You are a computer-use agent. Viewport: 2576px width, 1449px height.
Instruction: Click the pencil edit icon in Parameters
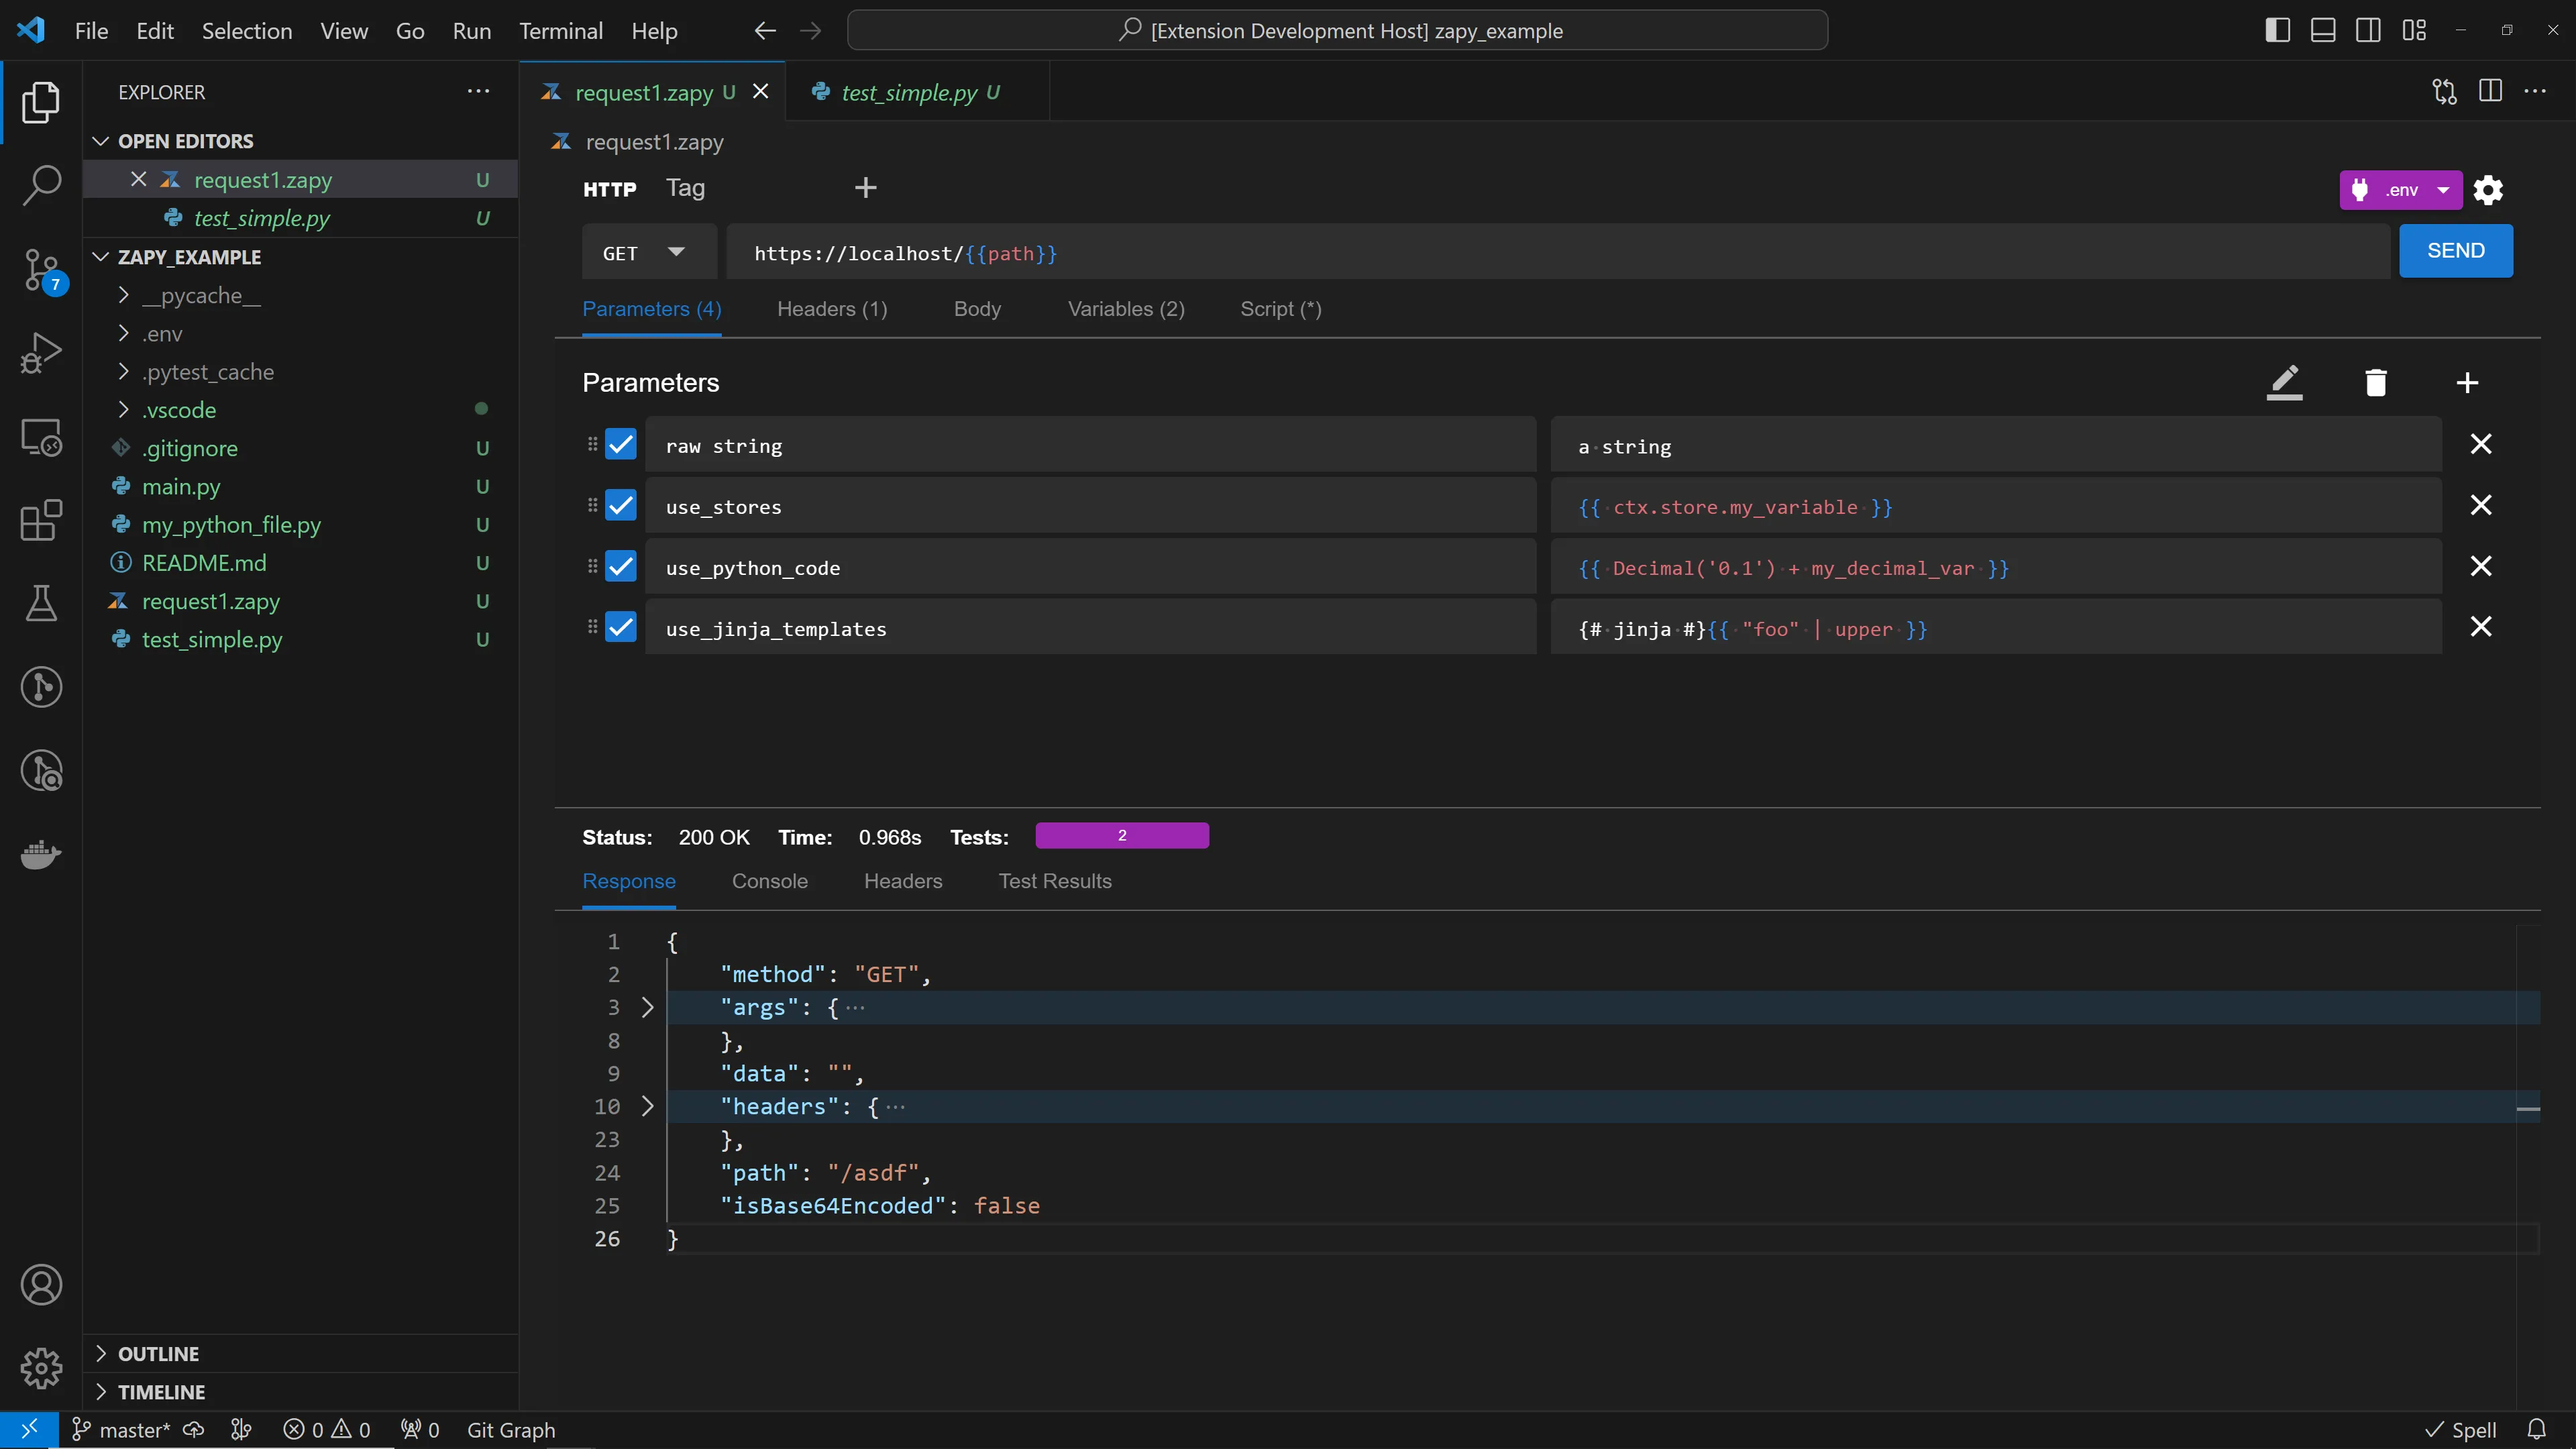2284,382
